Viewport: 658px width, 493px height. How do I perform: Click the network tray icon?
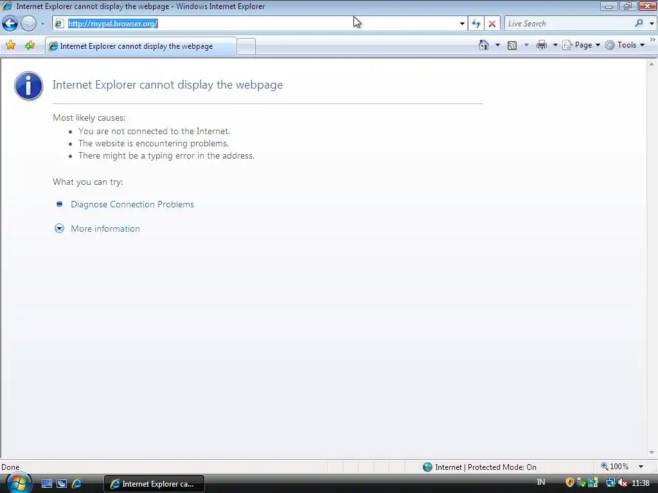pyautogui.click(x=610, y=483)
